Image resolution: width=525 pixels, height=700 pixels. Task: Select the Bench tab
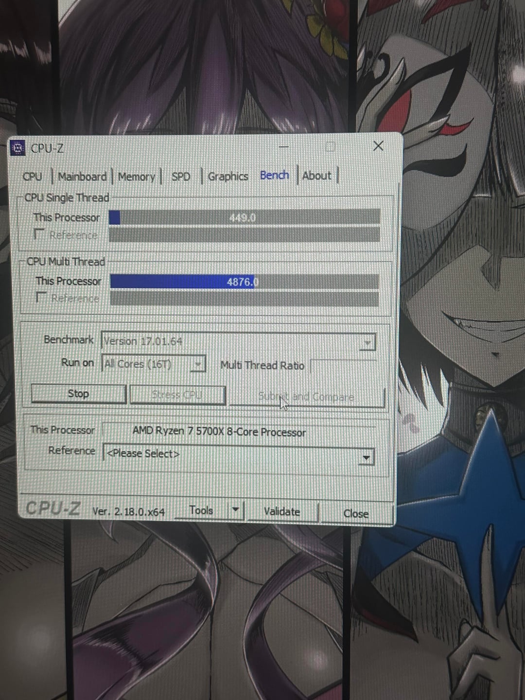[x=274, y=175]
